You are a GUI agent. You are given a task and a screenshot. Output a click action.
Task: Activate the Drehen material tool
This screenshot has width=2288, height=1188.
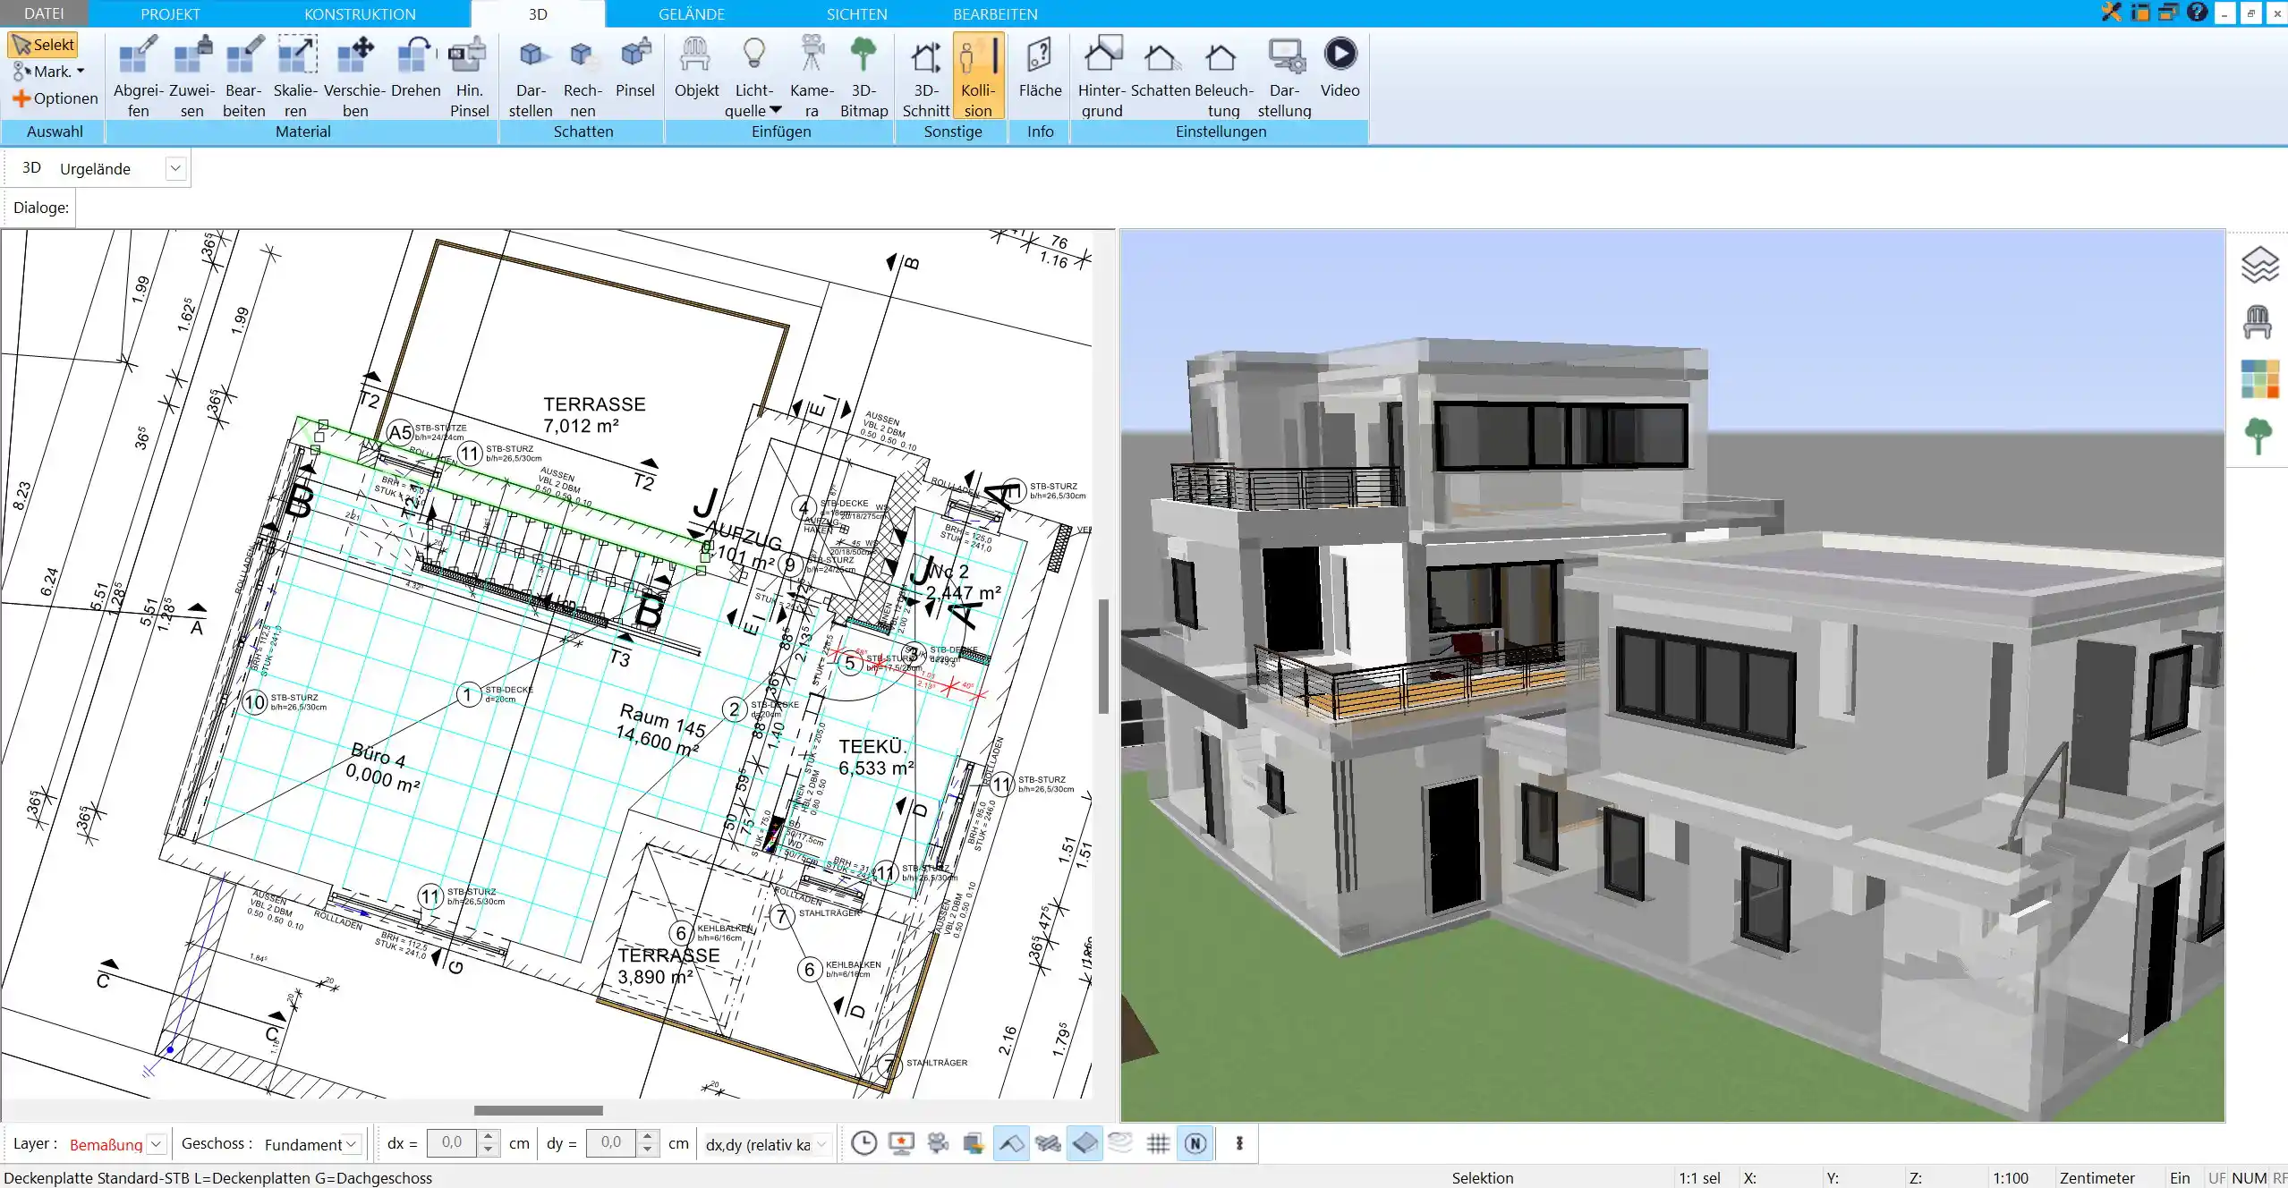tap(415, 68)
